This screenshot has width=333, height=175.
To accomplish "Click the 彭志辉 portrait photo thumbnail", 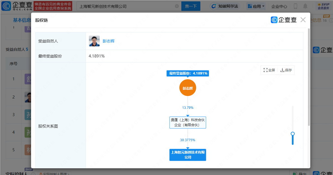I will [x=94, y=41].
